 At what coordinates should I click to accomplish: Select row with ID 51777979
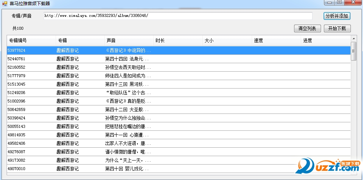click(178, 76)
